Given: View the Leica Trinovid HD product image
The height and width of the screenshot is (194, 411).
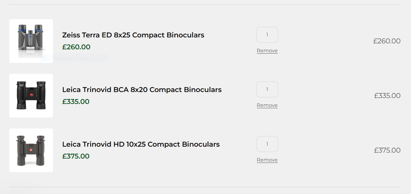Looking at the screenshot, I should pyautogui.click(x=31, y=150).
